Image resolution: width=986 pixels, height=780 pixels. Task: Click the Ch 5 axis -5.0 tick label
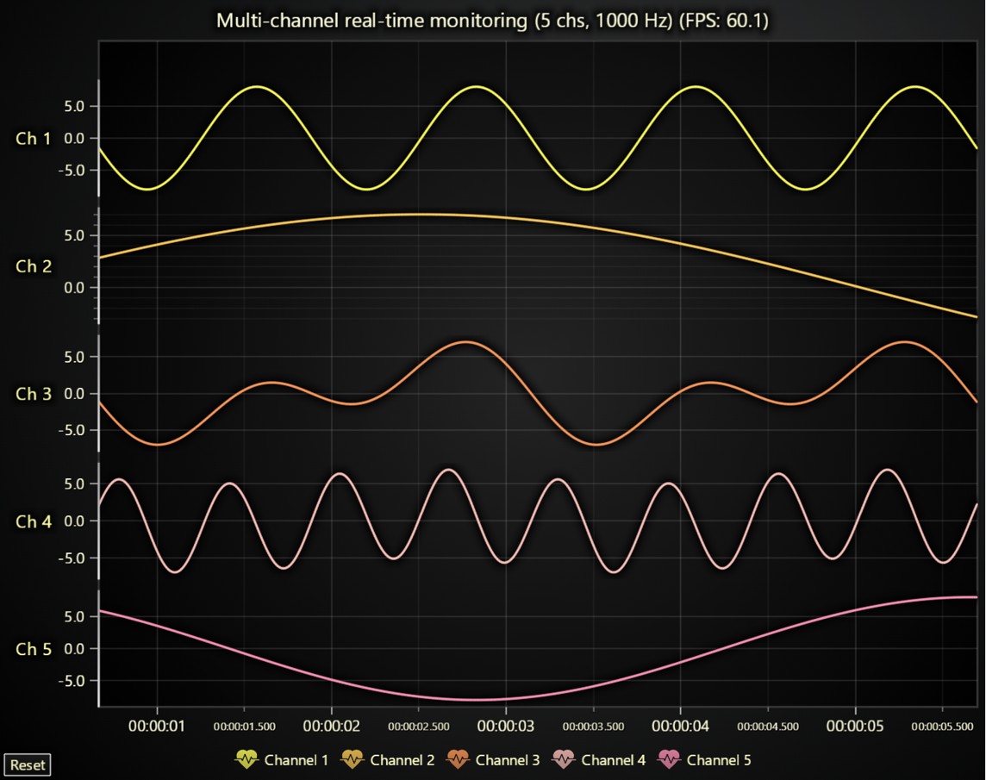(x=71, y=681)
